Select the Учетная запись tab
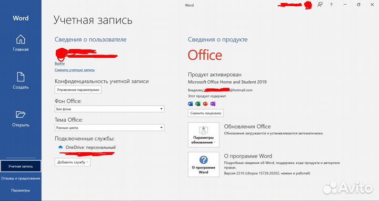The height and width of the screenshot is (201, 379). 21,166
